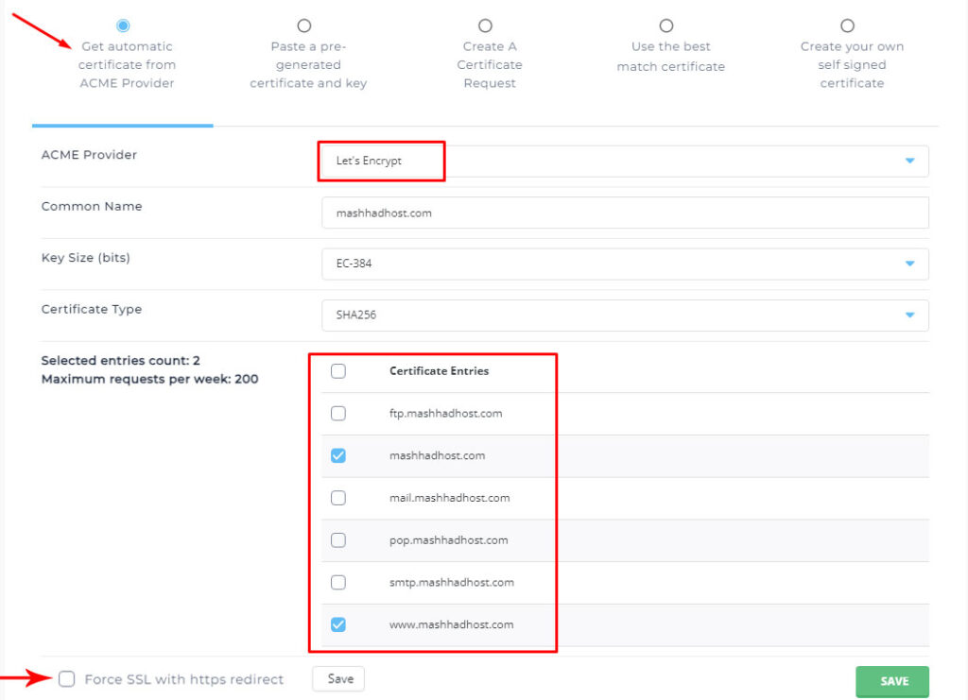
Task: Tick the pop.mashhadhost.com checkbox
Action: [338, 540]
